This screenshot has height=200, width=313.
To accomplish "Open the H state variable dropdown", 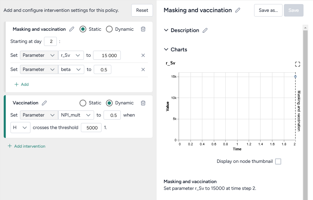I will [x=20, y=128].
